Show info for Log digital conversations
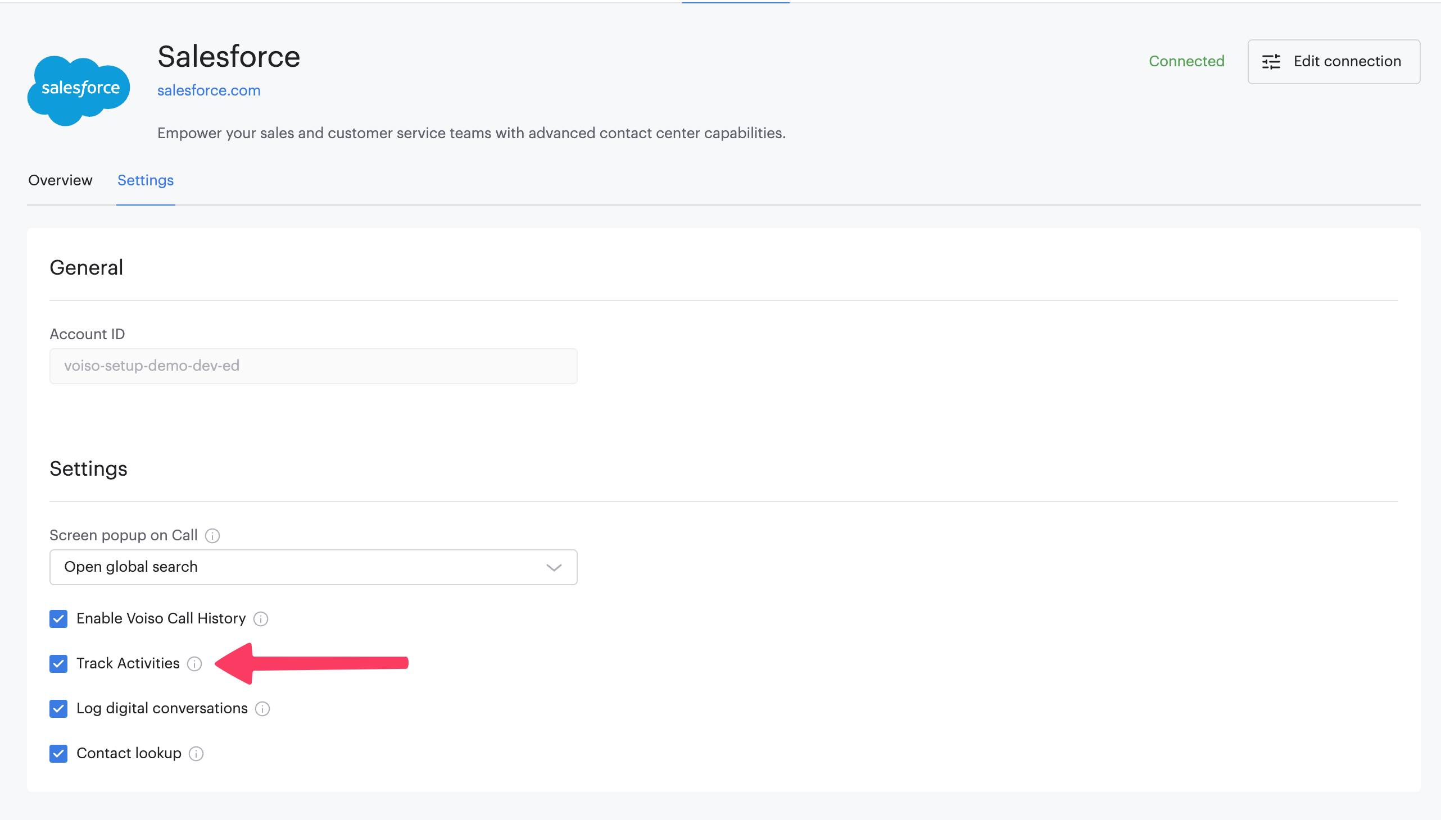1441x820 pixels. [x=262, y=709]
